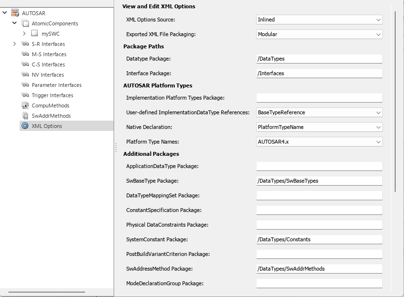Click the AUTOSAR root node icon
Image resolution: width=404 pixels, height=297 pixels.
[x=15, y=13]
